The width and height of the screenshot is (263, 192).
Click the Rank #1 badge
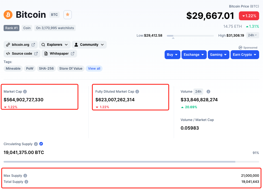(11, 28)
